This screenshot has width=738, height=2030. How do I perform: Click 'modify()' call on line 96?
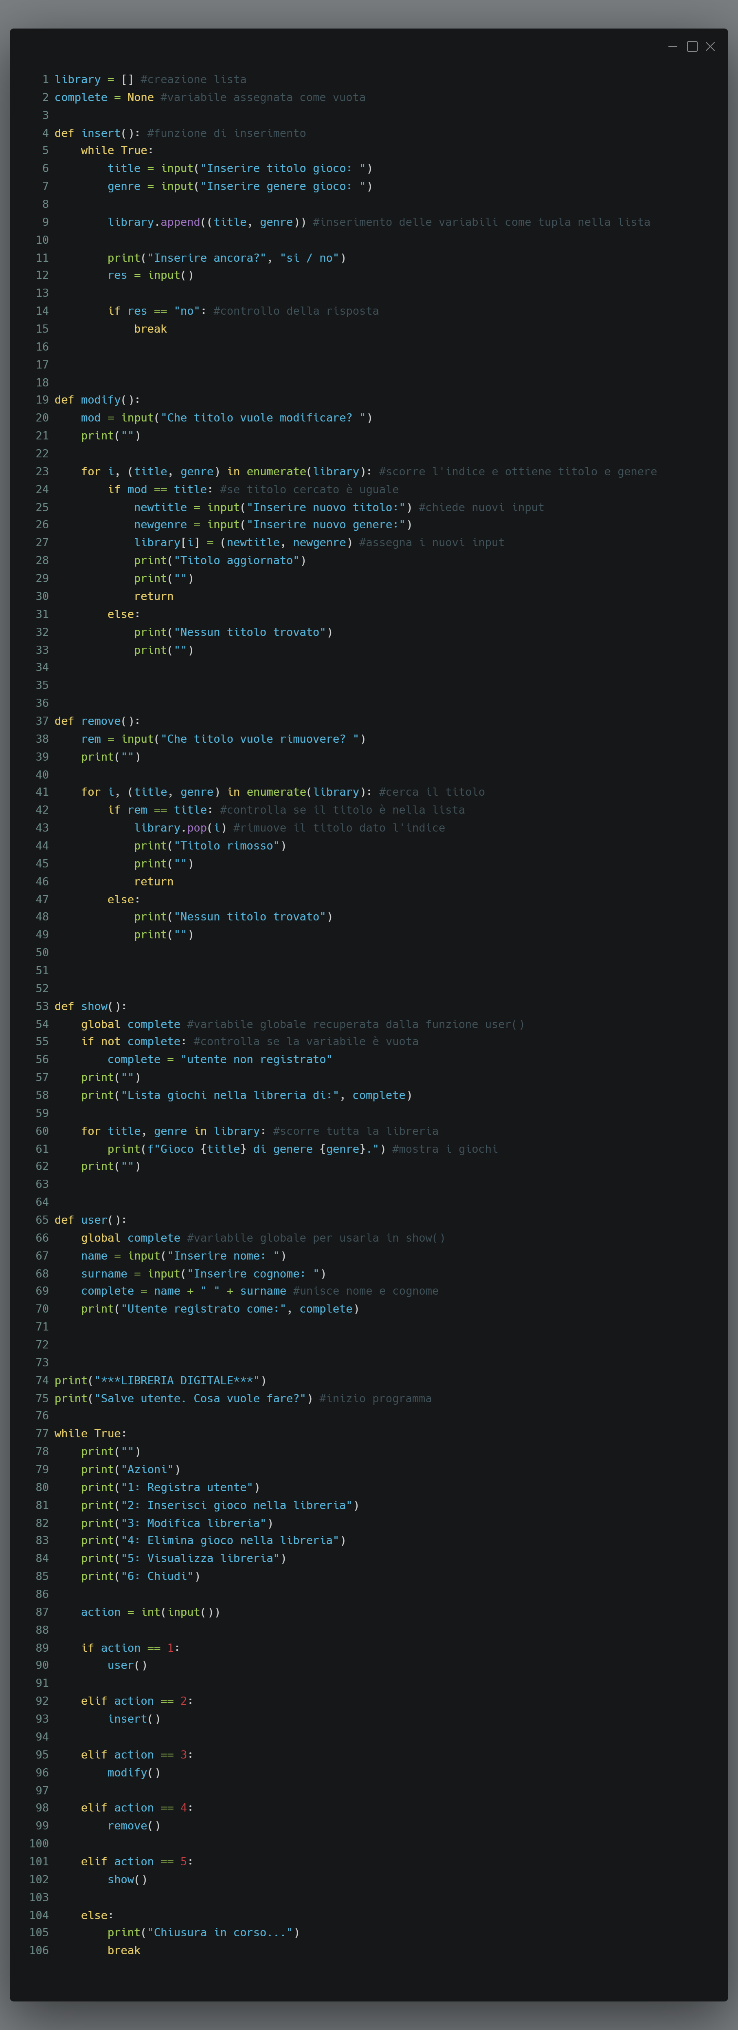134,1772
